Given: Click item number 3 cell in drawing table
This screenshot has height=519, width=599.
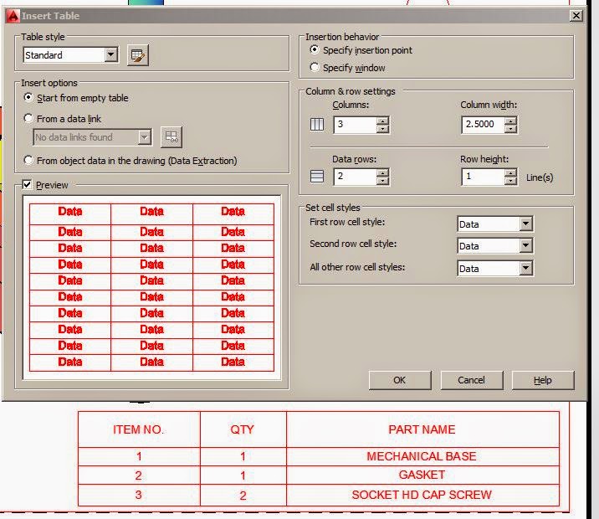Looking at the screenshot, I should click(139, 495).
